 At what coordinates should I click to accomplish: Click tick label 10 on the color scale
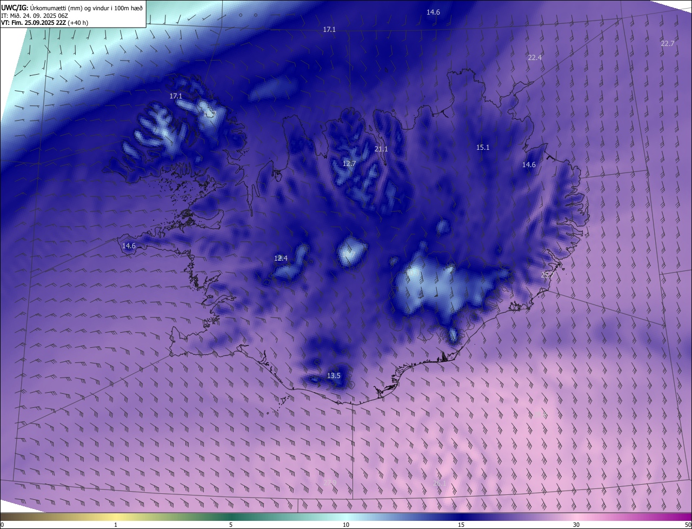coord(346,525)
